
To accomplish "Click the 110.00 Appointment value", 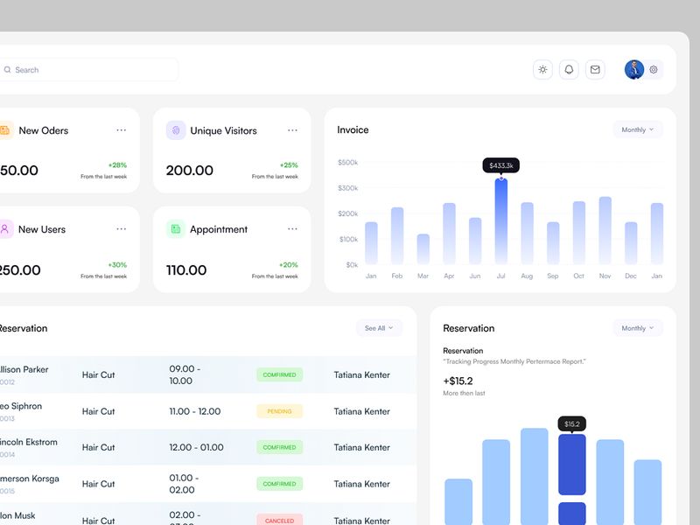I will pos(186,270).
